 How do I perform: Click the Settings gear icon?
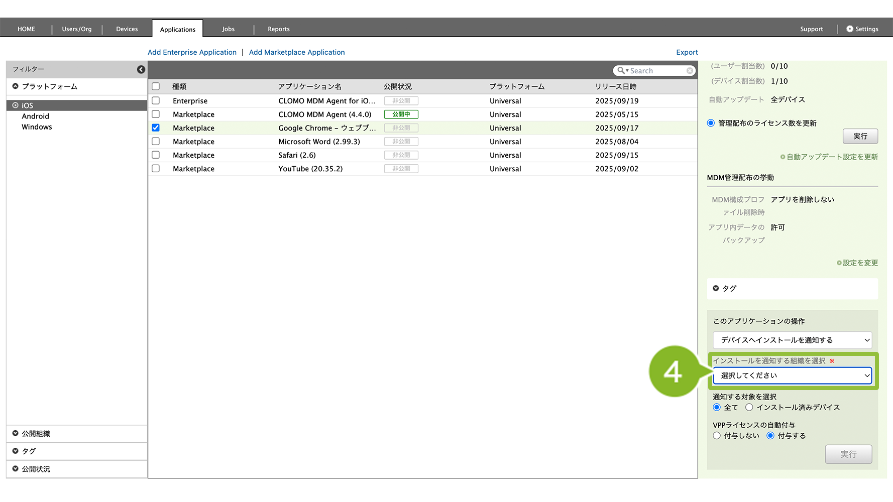849,29
